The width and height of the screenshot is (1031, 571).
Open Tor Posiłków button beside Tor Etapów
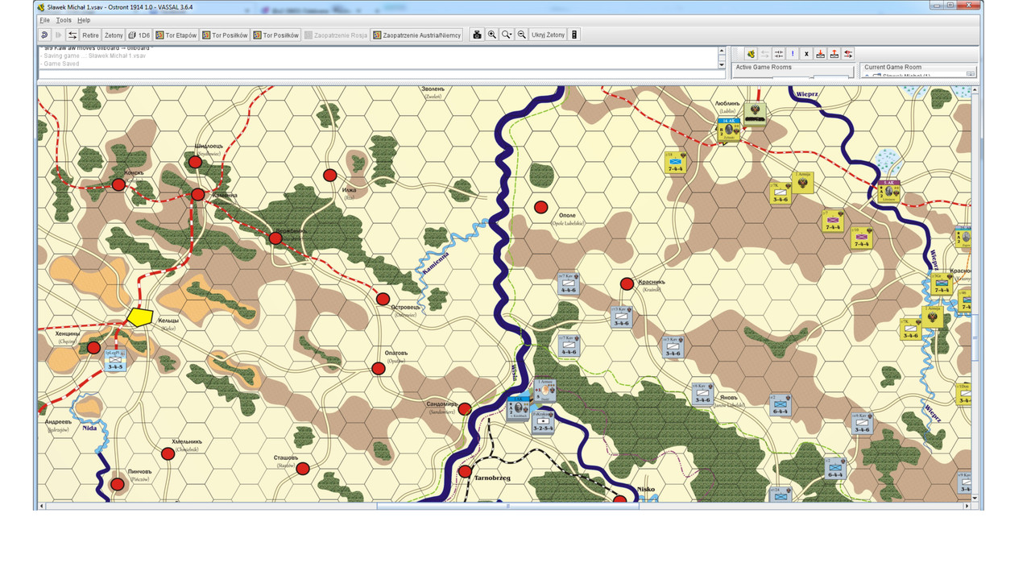[225, 35]
